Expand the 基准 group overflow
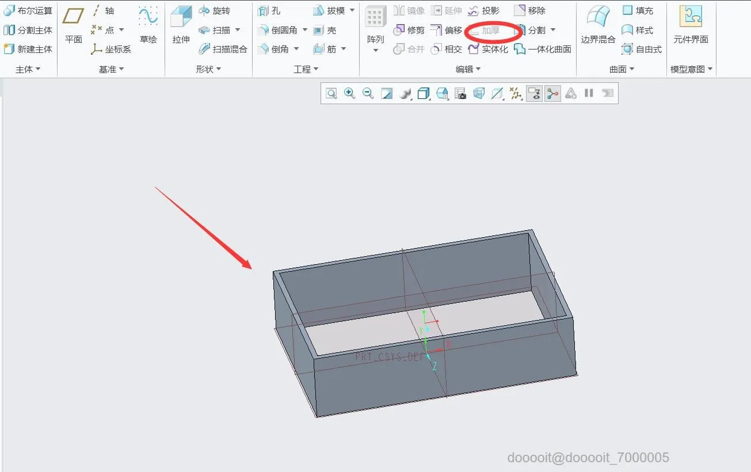Screen dimensions: 751x472 pos(112,69)
